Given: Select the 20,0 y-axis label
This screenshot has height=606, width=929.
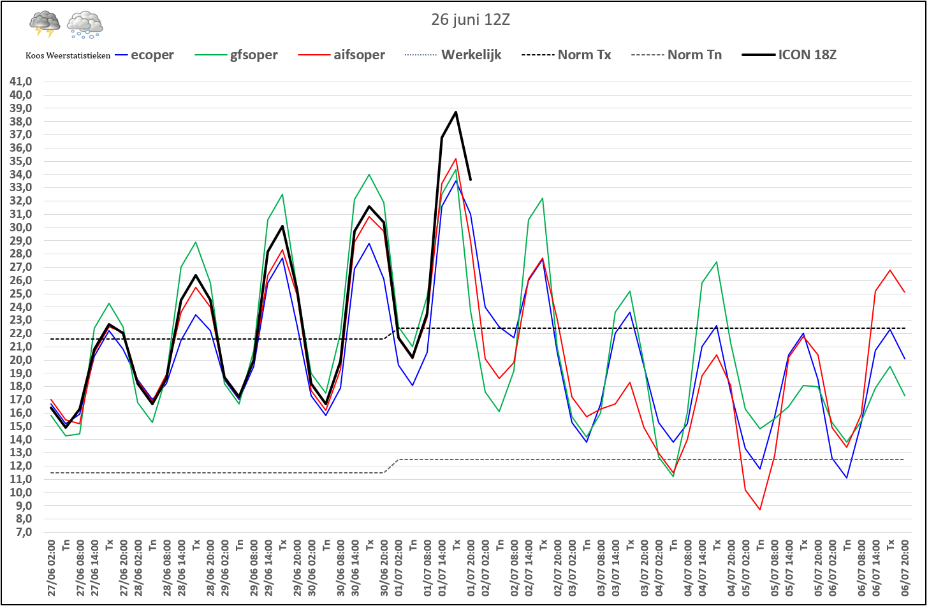Looking at the screenshot, I should (x=21, y=360).
